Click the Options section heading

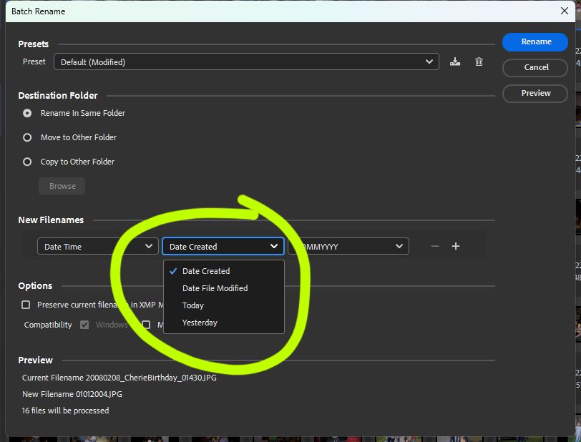tap(35, 285)
